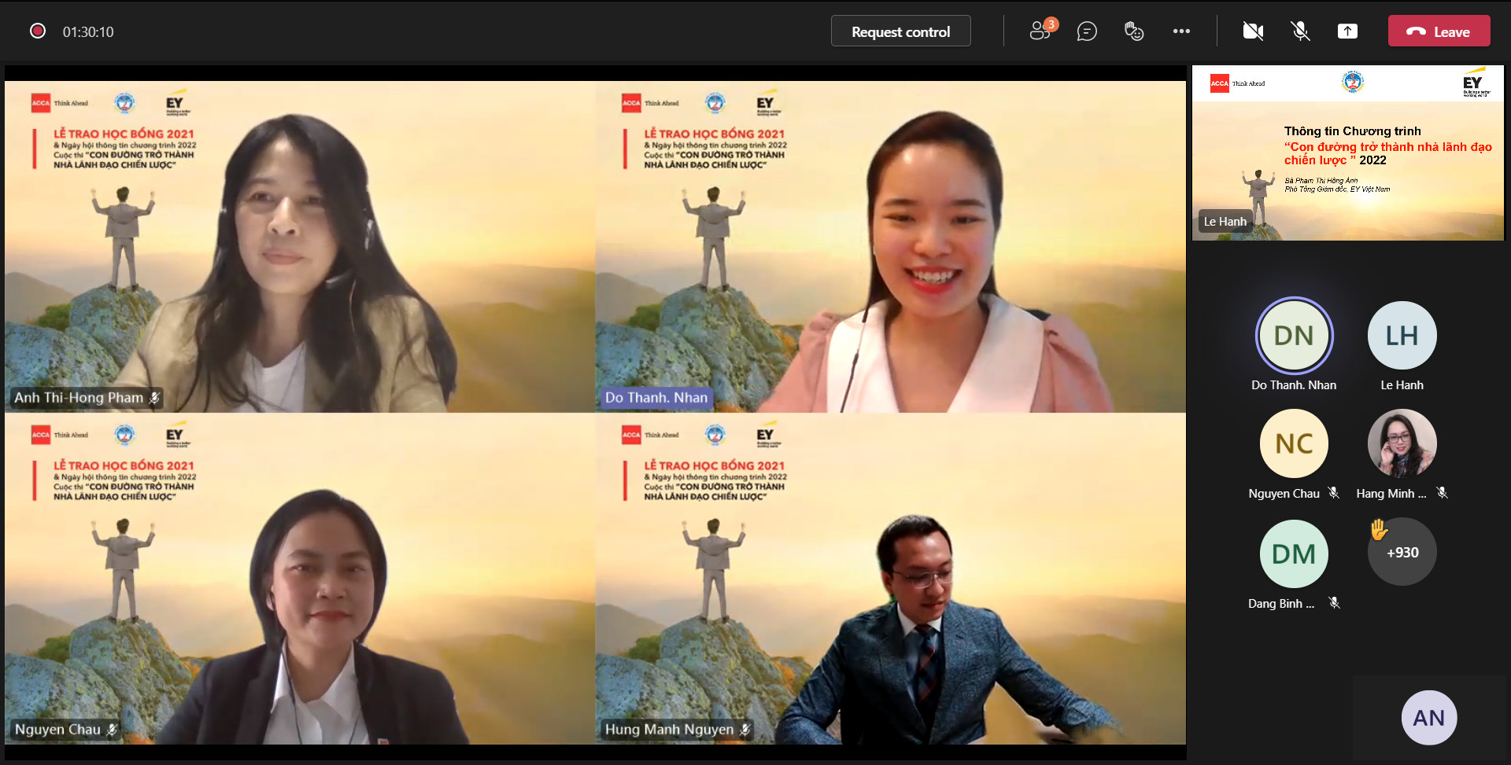Open the reactions and raise hand icon
This screenshot has height=765, width=1511.
click(x=1134, y=31)
